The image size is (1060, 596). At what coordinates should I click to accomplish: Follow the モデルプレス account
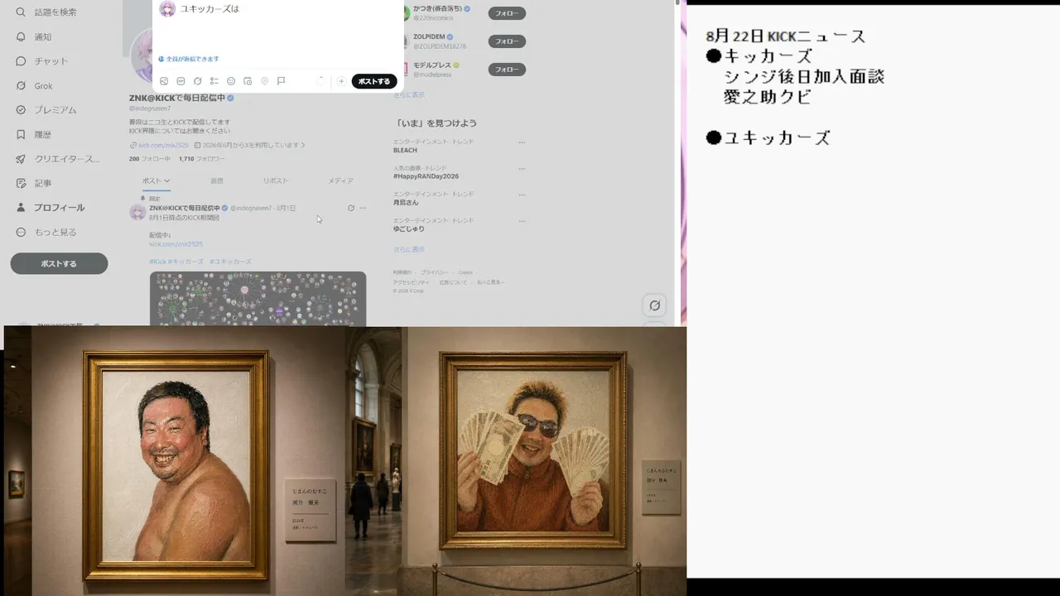coord(507,70)
